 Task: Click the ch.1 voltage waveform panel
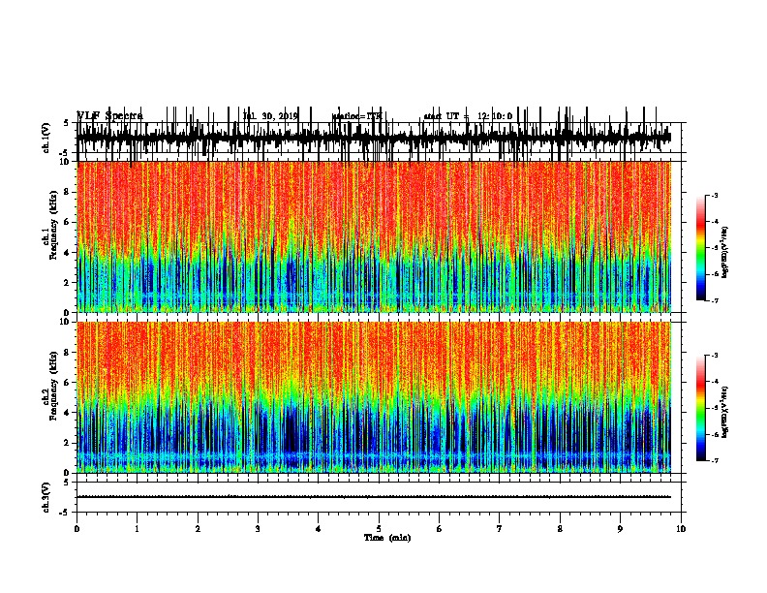tap(379, 138)
